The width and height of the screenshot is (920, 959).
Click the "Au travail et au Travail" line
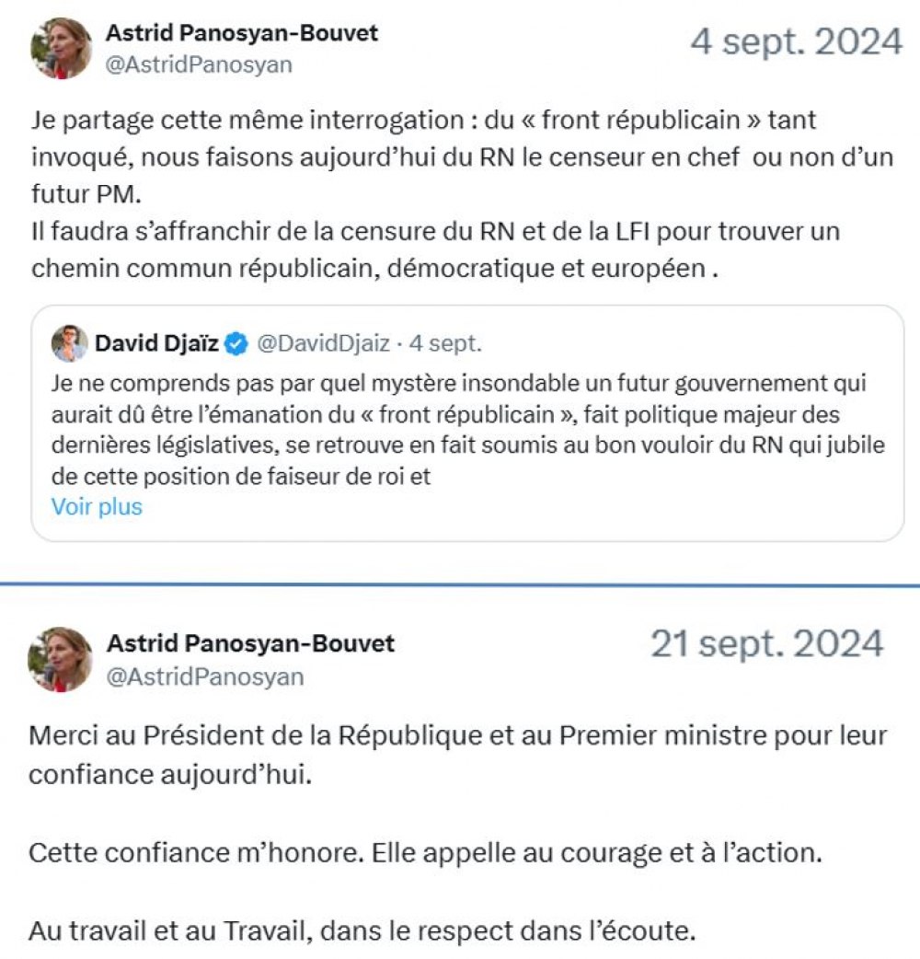[x=360, y=930]
